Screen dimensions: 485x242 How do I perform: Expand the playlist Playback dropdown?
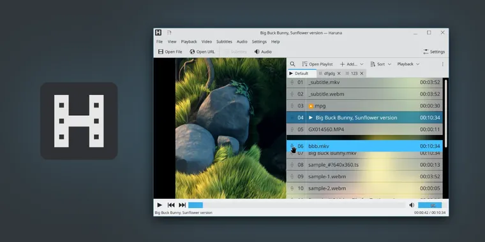tap(408, 64)
